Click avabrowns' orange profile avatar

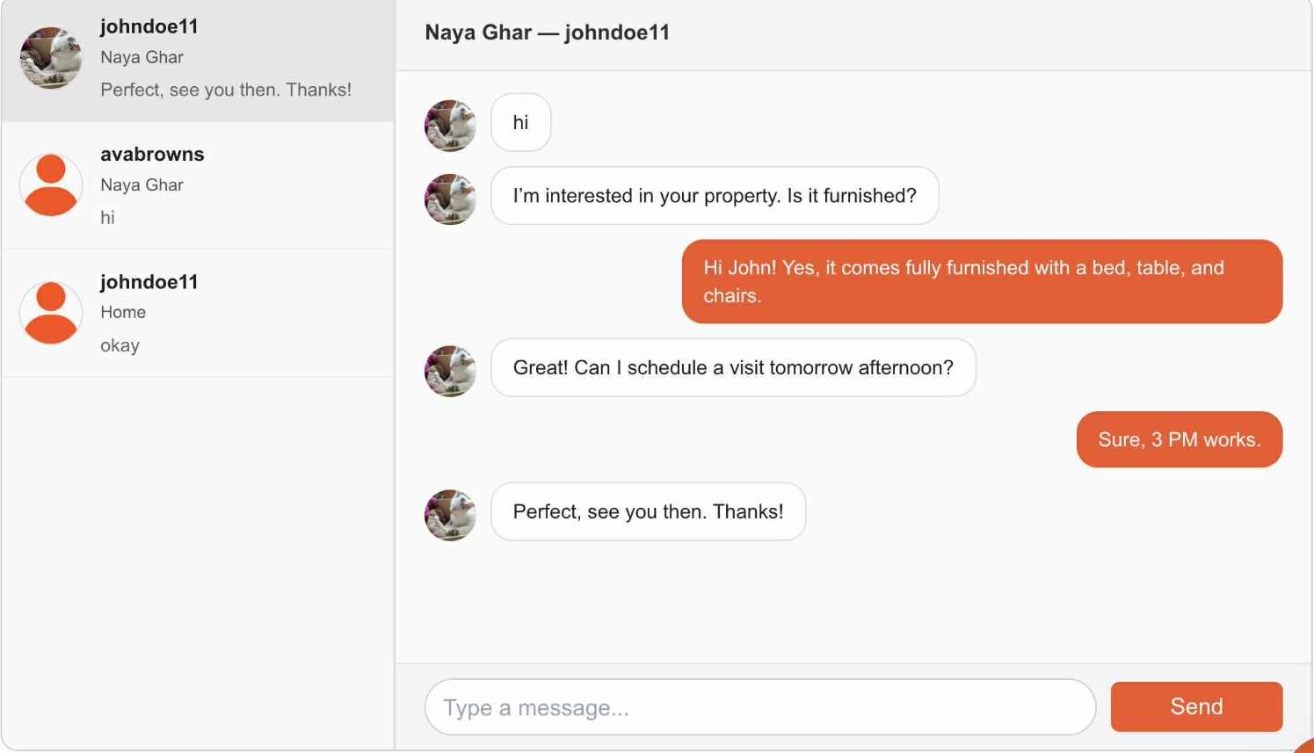tap(51, 185)
